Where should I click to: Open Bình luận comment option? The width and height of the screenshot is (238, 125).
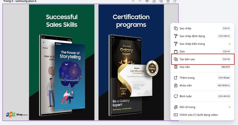202,96
